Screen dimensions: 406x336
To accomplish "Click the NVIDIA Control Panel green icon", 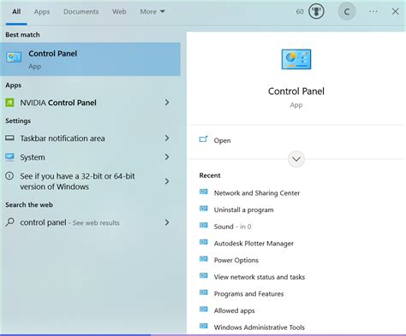I will [9, 103].
